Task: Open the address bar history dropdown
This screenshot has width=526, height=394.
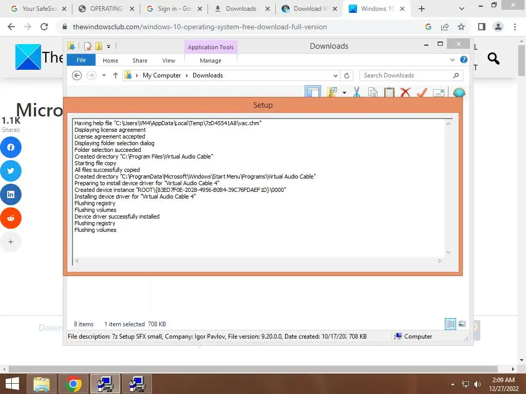Action: pyautogui.click(x=335, y=75)
